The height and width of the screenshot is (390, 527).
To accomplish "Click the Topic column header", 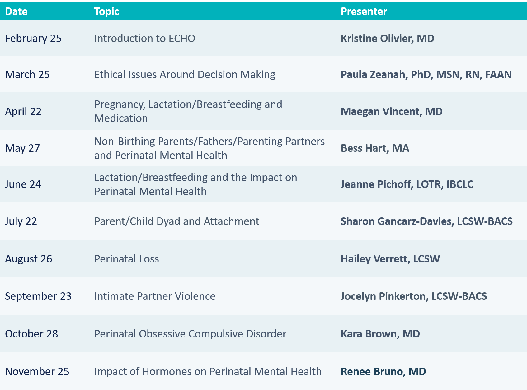I will coord(106,11).
